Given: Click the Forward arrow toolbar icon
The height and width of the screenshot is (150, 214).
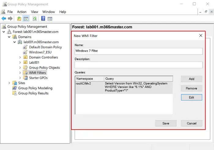Looking at the screenshot, I should [x=10, y=19].
